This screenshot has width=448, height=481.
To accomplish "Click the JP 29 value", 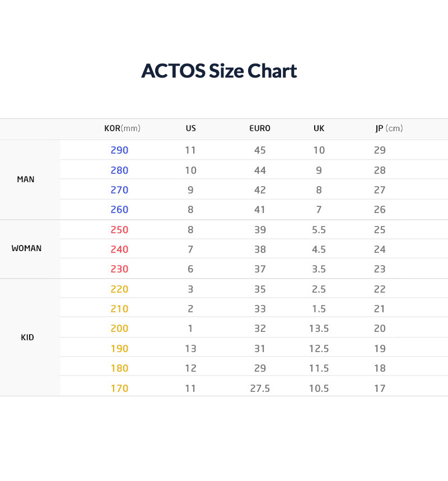I will pyautogui.click(x=380, y=150).
